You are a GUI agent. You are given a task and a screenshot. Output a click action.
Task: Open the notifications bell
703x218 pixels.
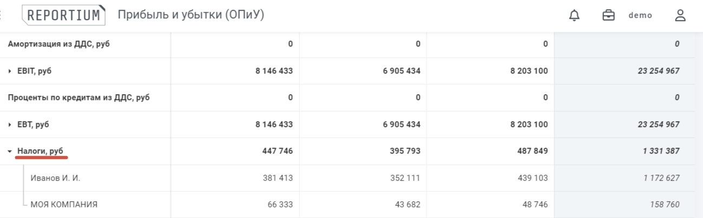pos(574,16)
